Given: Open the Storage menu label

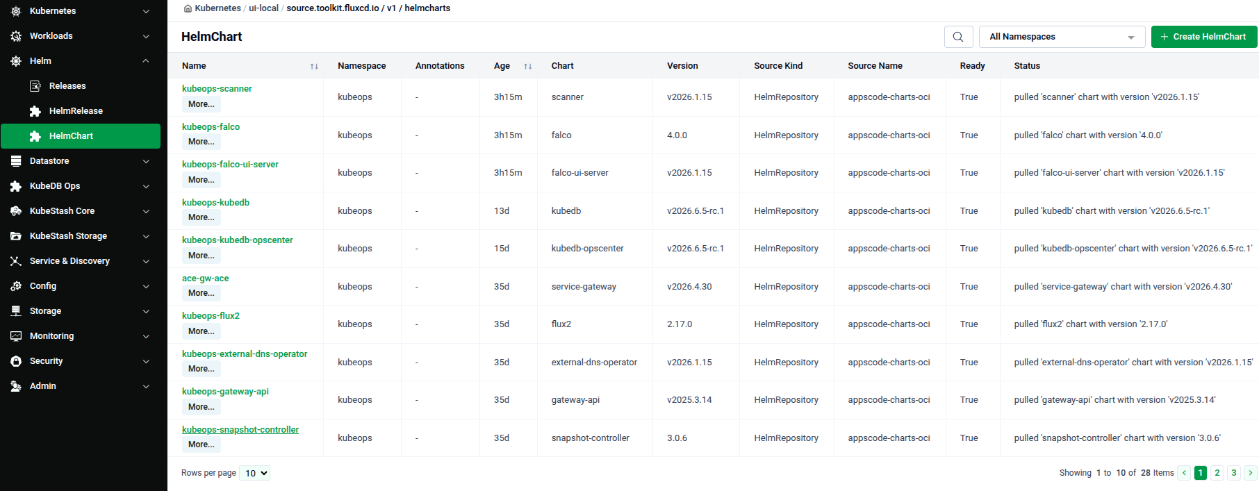Looking at the screenshot, I should click(x=45, y=311).
